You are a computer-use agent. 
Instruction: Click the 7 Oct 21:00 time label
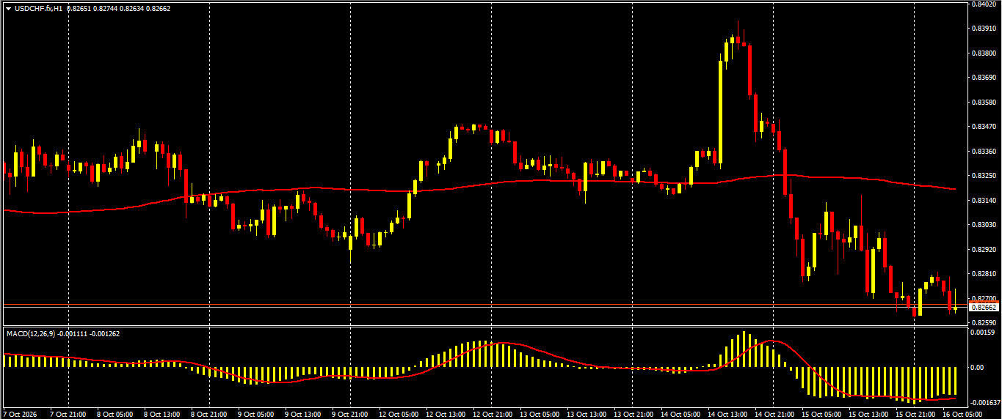pyautogui.click(x=68, y=415)
